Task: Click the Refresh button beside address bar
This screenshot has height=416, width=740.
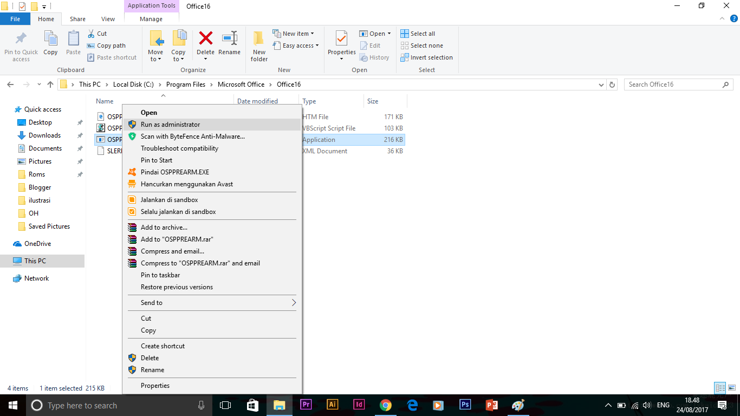Action: pos(613,84)
